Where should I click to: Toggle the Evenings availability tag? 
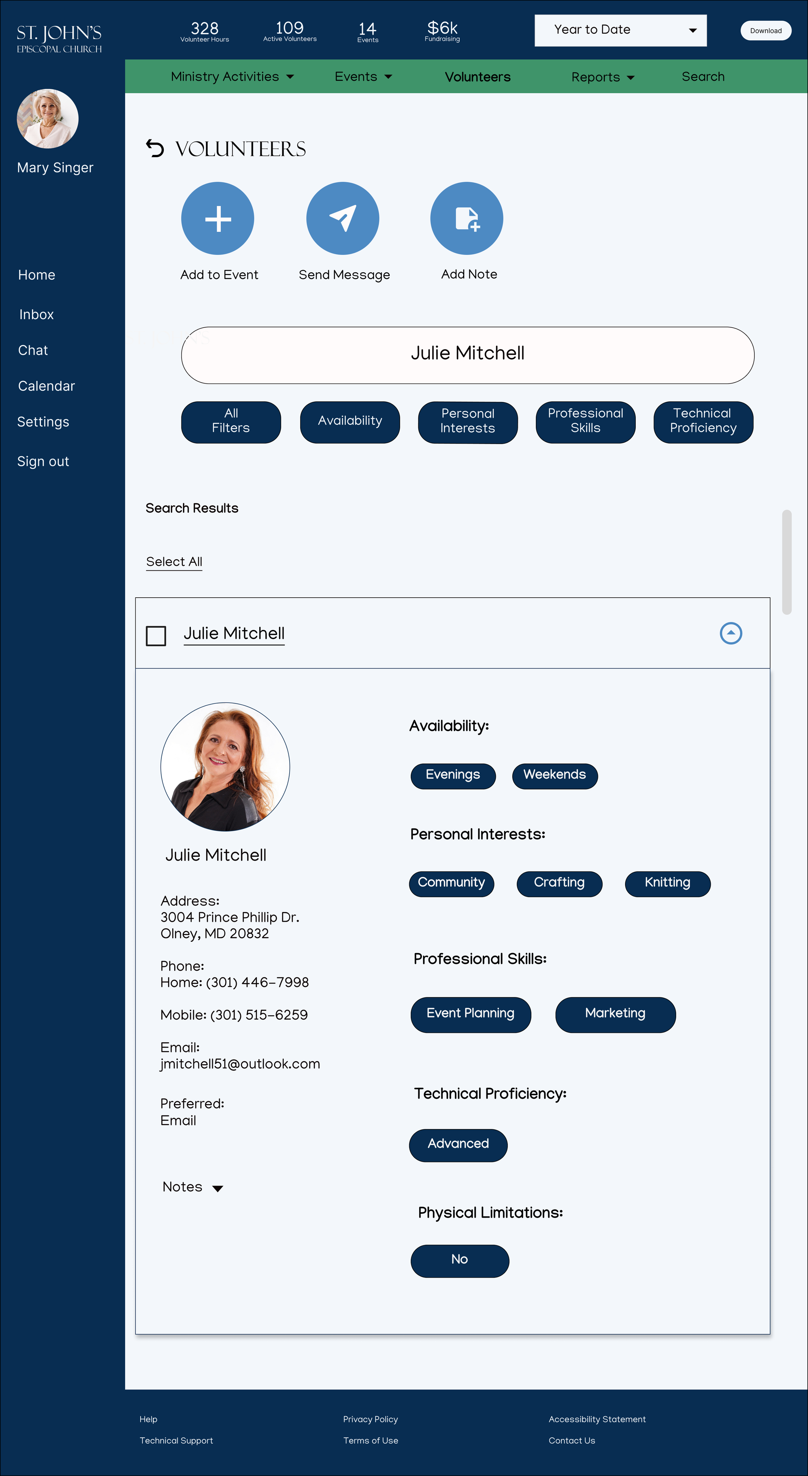click(453, 776)
